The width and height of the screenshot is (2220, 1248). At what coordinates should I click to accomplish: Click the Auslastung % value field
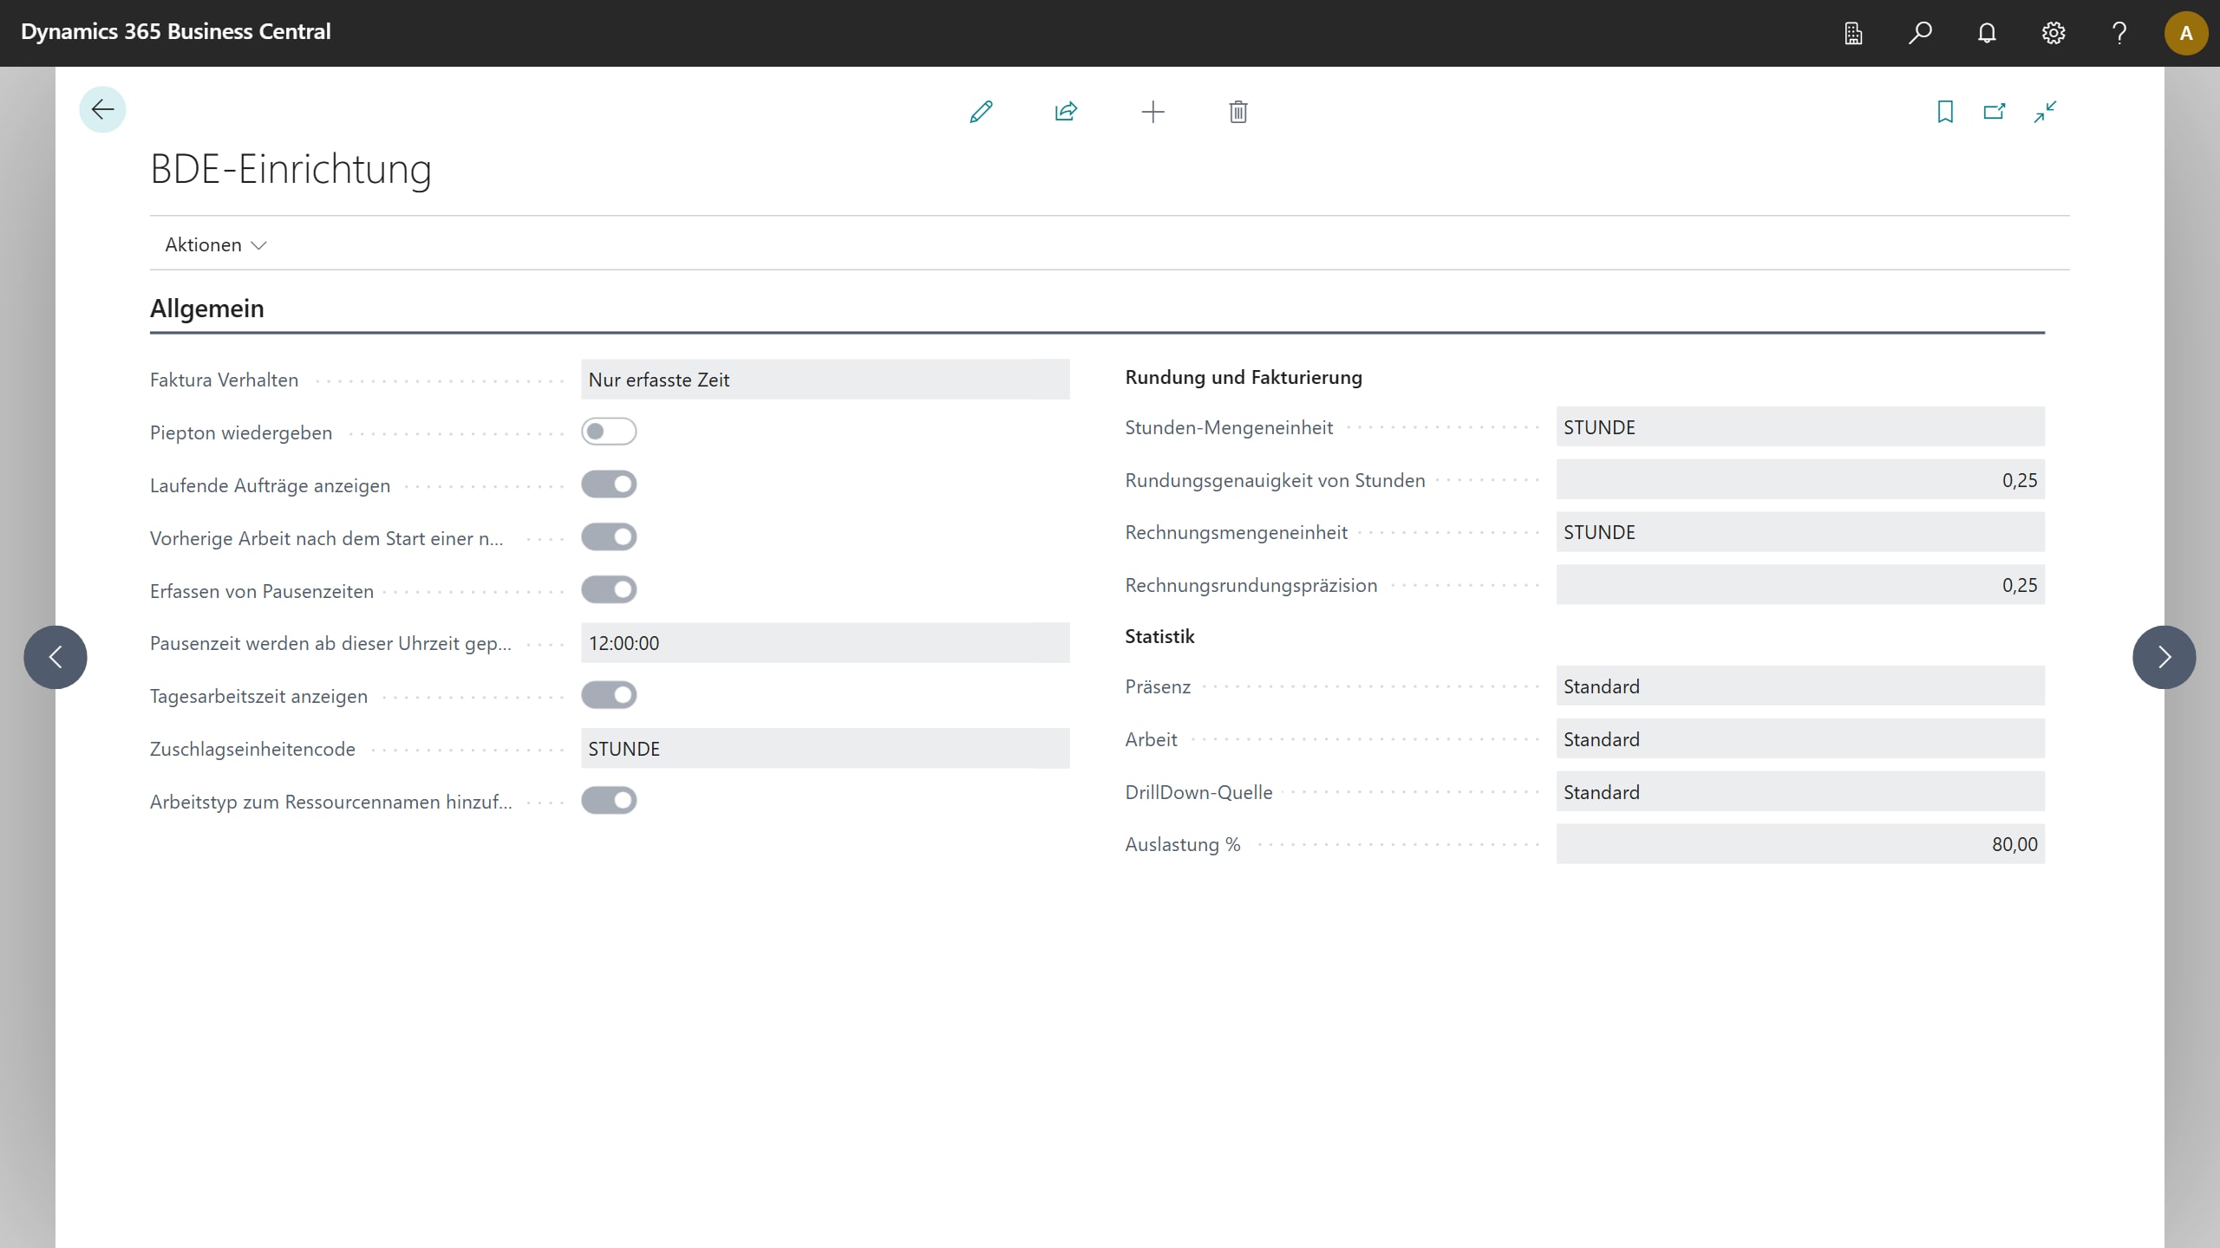1800,844
